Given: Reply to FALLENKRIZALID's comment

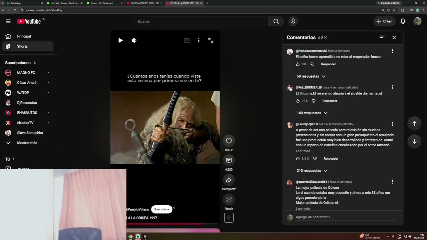Looking at the screenshot, I should (330, 101).
